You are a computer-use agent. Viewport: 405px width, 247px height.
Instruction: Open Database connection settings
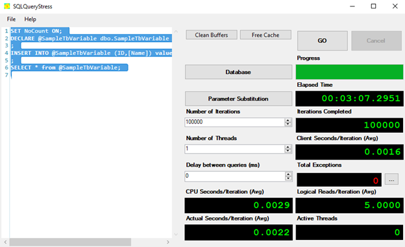(238, 72)
